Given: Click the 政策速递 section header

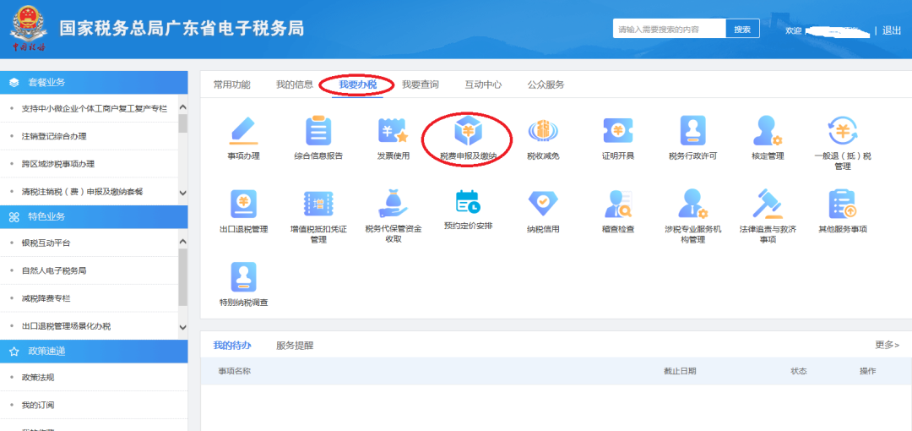Looking at the screenshot, I should pos(94,352).
